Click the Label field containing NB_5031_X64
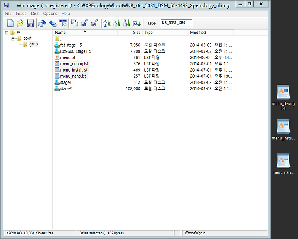Image resolution: width=298 pixels, height=239 pixels. (176, 23)
